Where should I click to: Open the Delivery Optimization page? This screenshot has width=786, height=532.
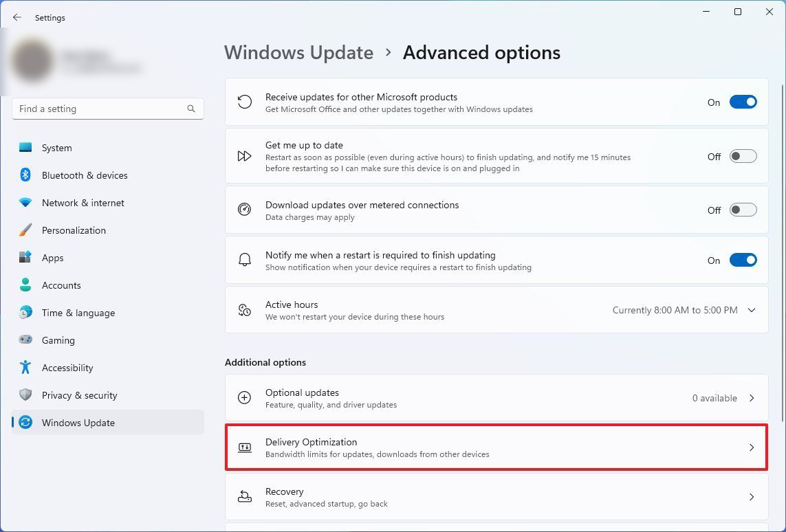[x=496, y=447]
